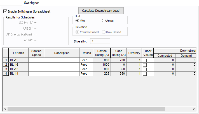
Task: Click the Device cell for BL-15
Action: [86, 60]
